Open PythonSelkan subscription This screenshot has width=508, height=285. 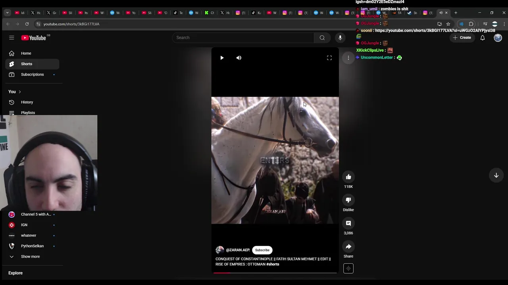click(x=32, y=246)
